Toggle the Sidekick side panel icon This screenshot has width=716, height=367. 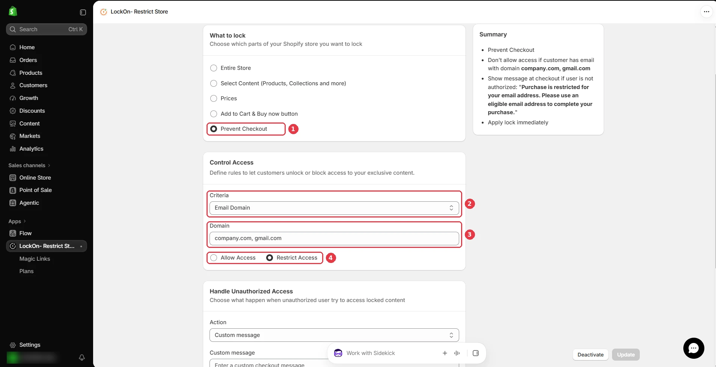pyautogui.click(x=476, y=353)
